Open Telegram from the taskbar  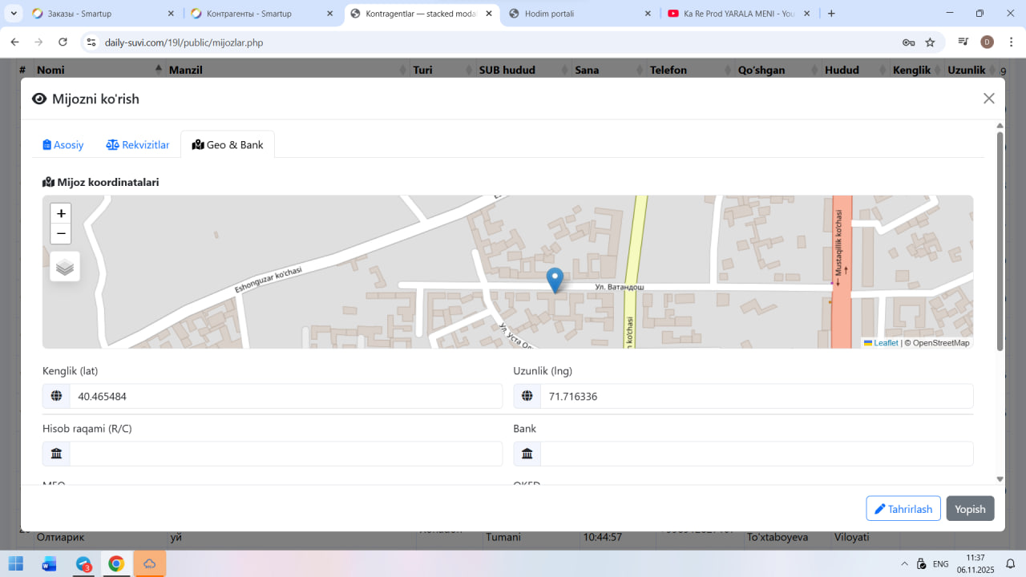tap(83, 563)
